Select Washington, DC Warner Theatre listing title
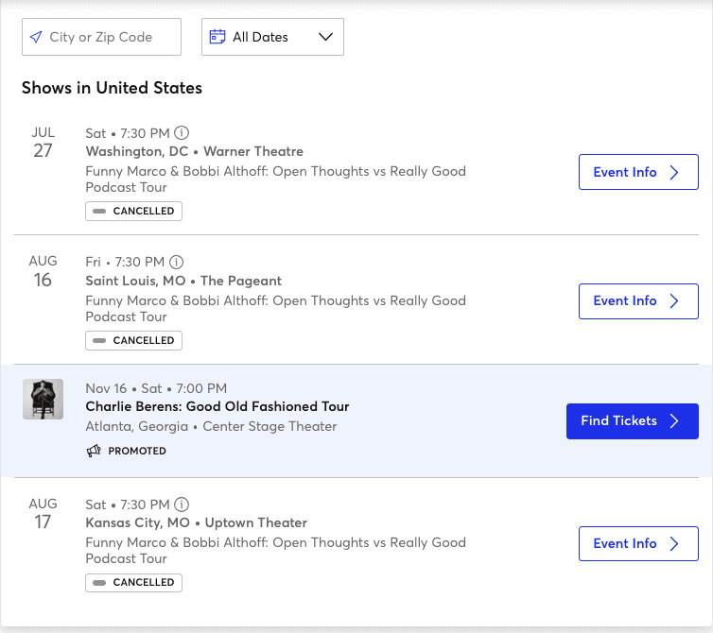The image size is (713, 633). coord(194,151)
